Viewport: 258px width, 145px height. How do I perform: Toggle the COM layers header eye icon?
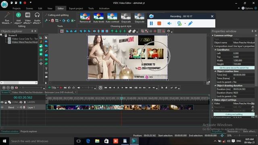click(x=2, y=102)
